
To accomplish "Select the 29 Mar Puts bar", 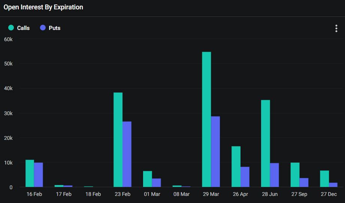I will (x=215, y=152).
